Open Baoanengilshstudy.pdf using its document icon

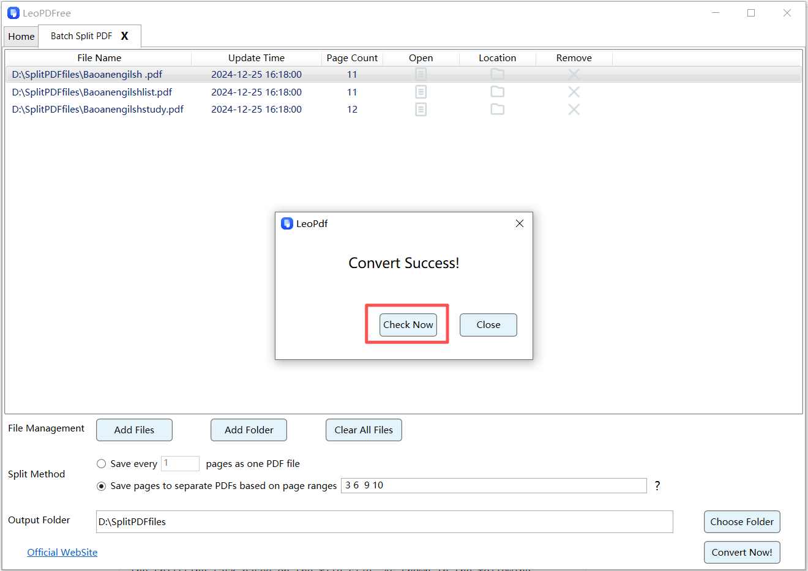[x=421, y=109]
